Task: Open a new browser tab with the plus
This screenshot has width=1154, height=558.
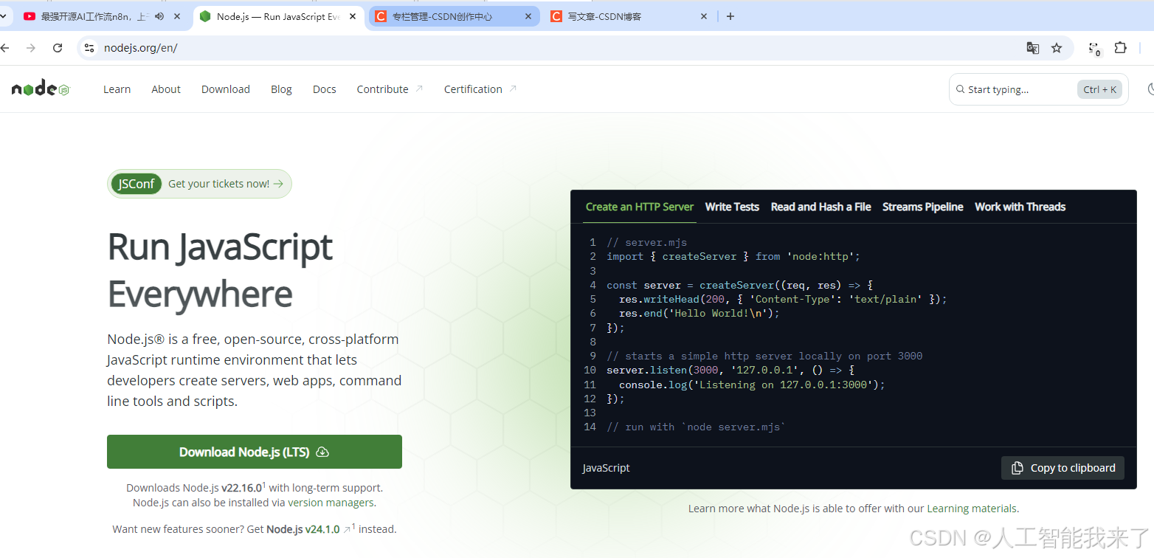Action: tap(730, 16)
